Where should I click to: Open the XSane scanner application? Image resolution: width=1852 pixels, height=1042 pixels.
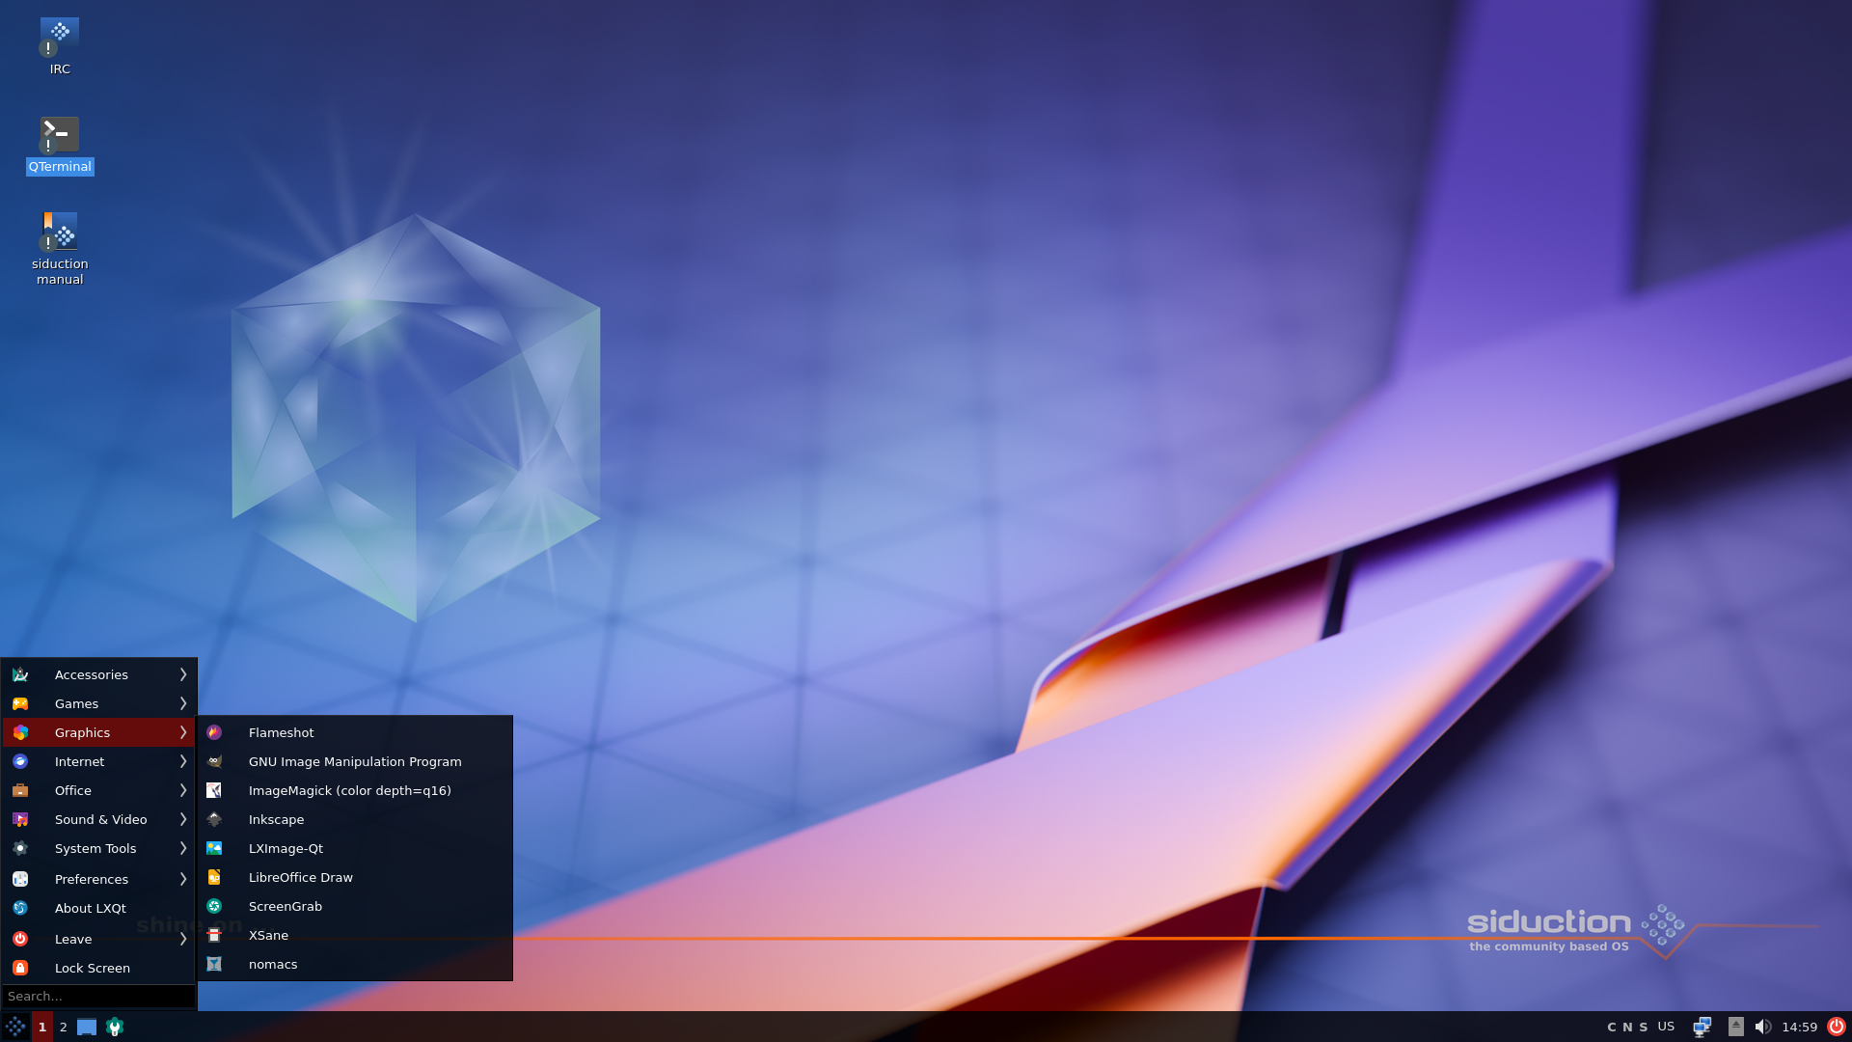pos(354,935)
